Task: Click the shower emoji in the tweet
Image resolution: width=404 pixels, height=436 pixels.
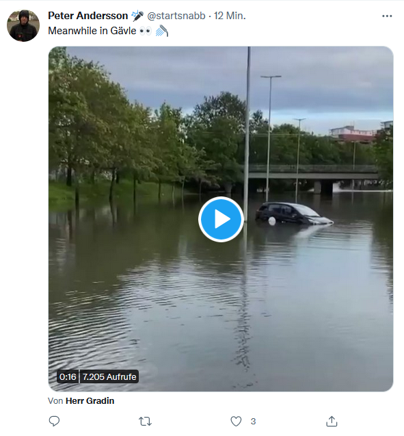Action: pyautogui.click(x=161, y=31)
